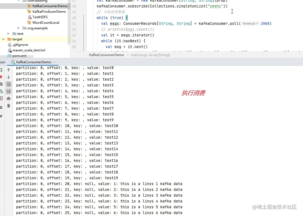The height and width of the screenshot is (216, 303).
Task: Expand the test folder
Action: (x=9, y=33)
